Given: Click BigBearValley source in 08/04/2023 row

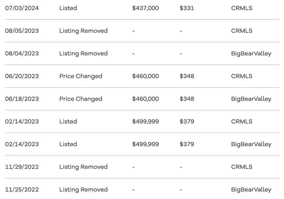Looking at the screenshot, I should coord(251,53).
